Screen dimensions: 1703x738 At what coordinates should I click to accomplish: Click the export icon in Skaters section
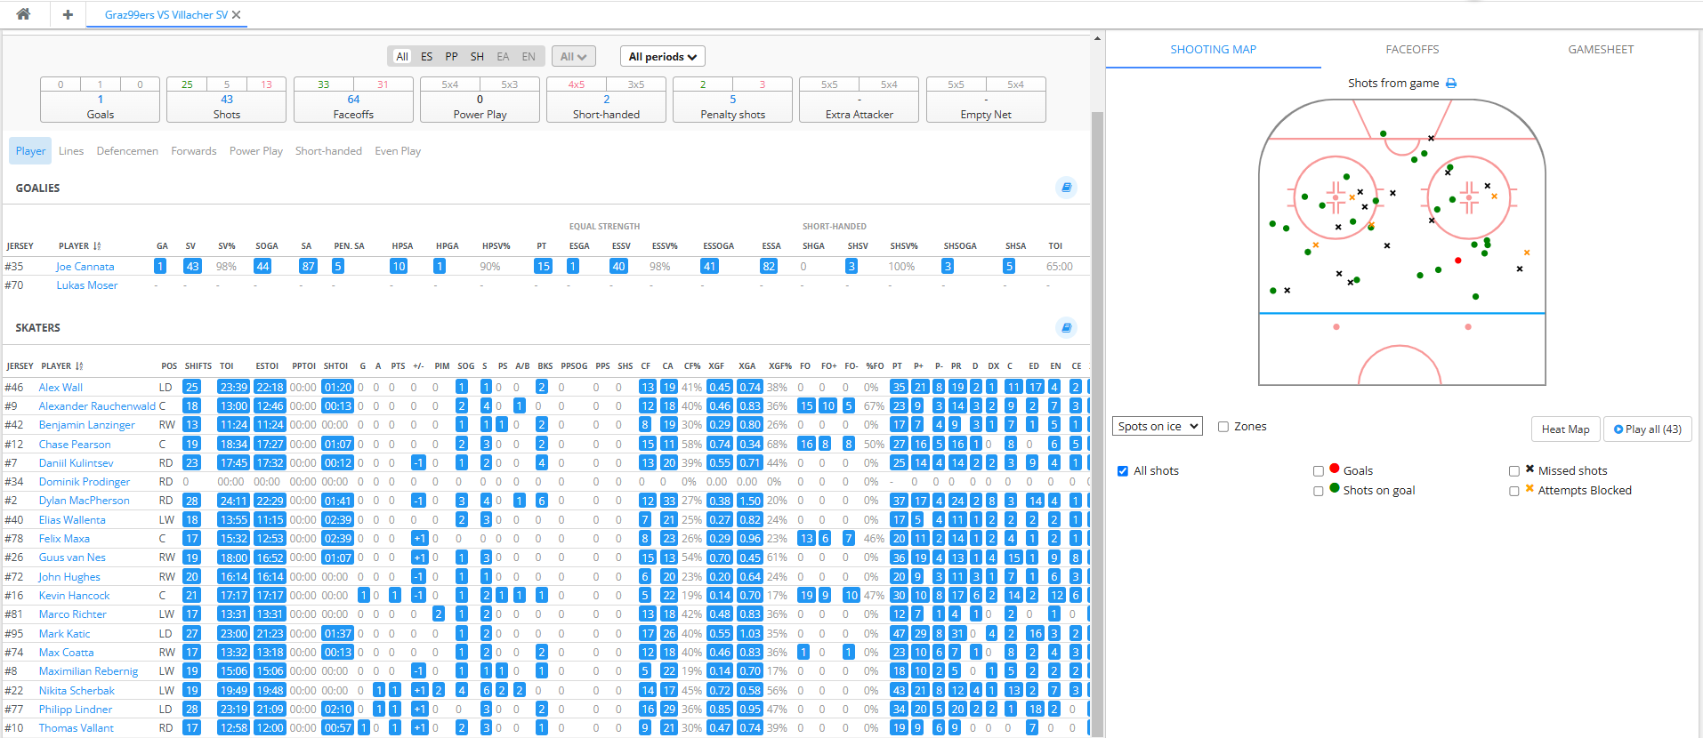click(x=1066, y=327)
